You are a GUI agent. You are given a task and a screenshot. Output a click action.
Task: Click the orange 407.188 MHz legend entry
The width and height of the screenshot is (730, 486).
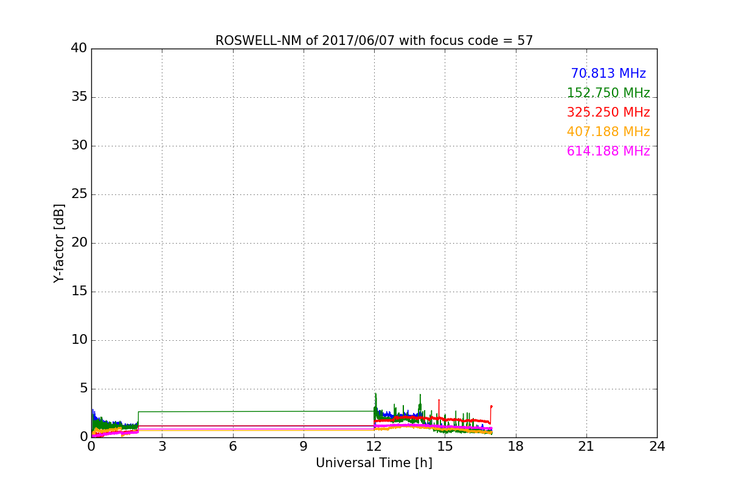click(608, 132)
